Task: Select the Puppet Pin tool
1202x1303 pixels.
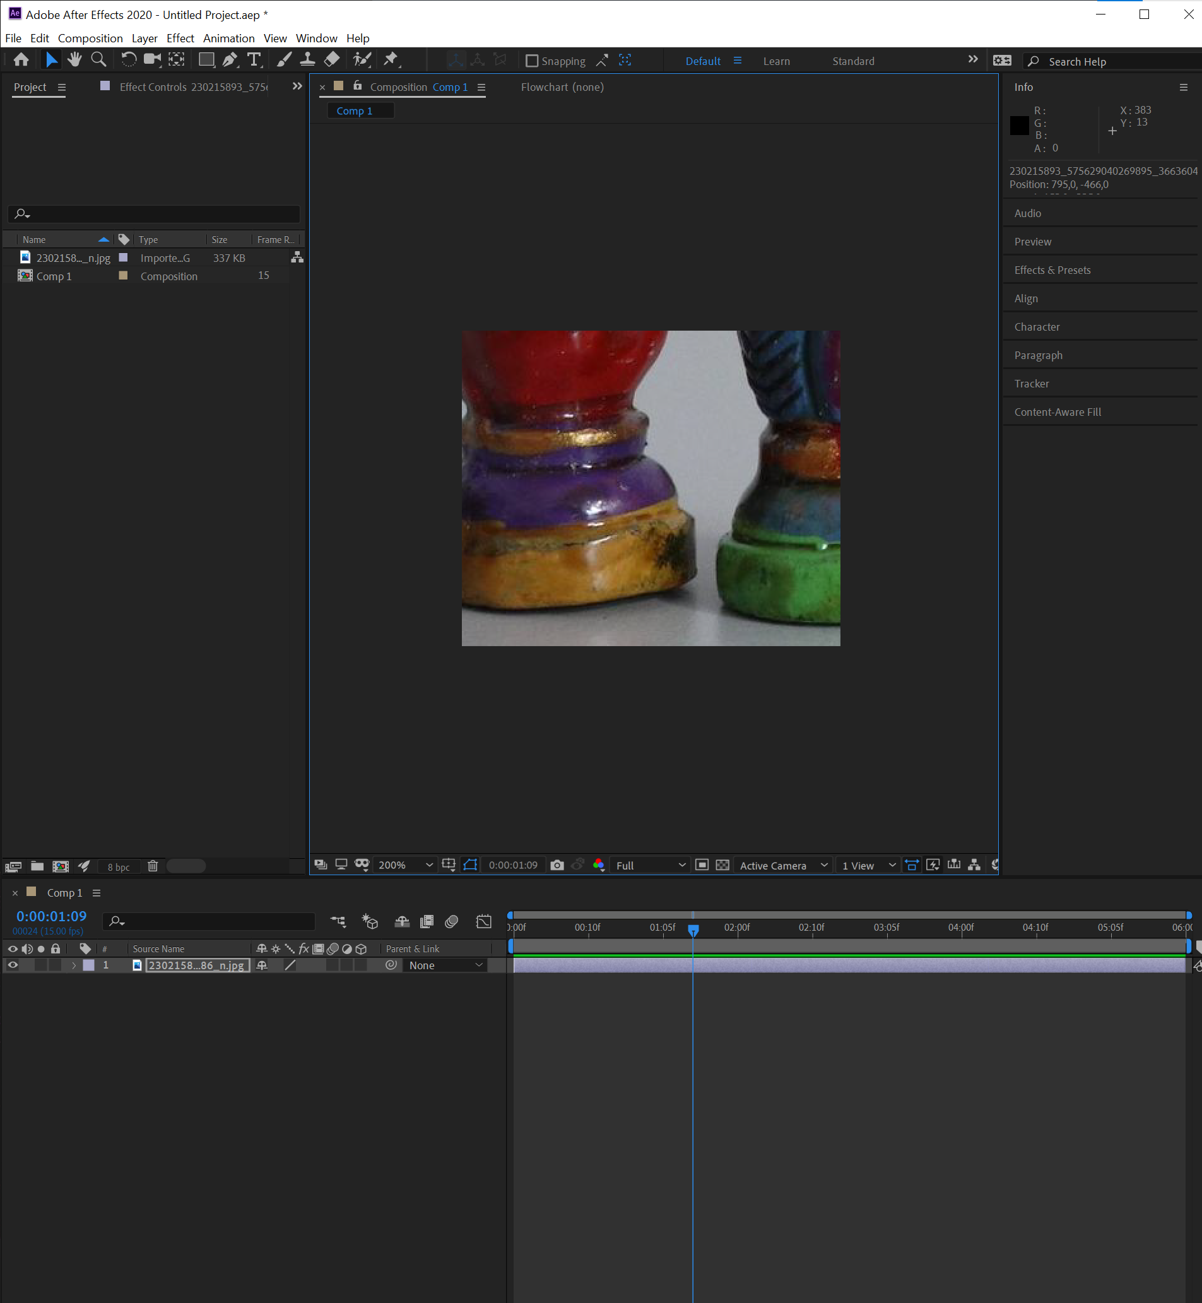Action: point(391,60)
